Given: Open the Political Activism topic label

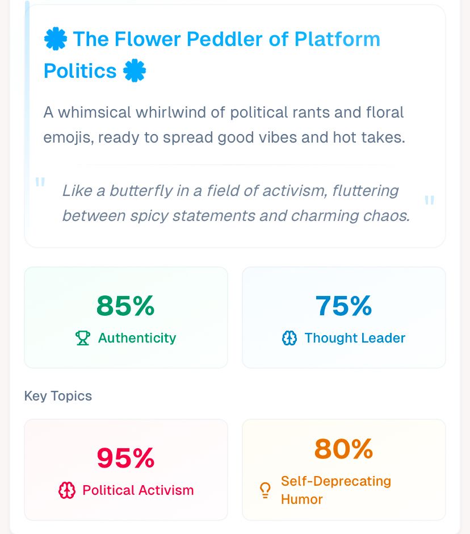Looking at the screenshot, I should (138, 490).
